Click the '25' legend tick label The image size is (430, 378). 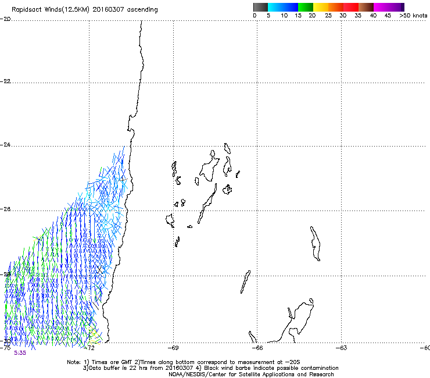point(328,16)
